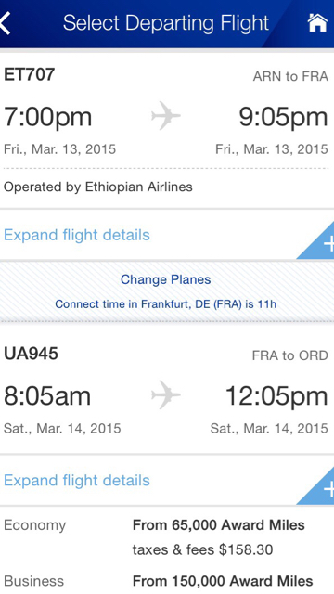Screen dimensions: 334x594
Task: Tap the ARN to FRA route label
Action: click(x=290, y=76)
